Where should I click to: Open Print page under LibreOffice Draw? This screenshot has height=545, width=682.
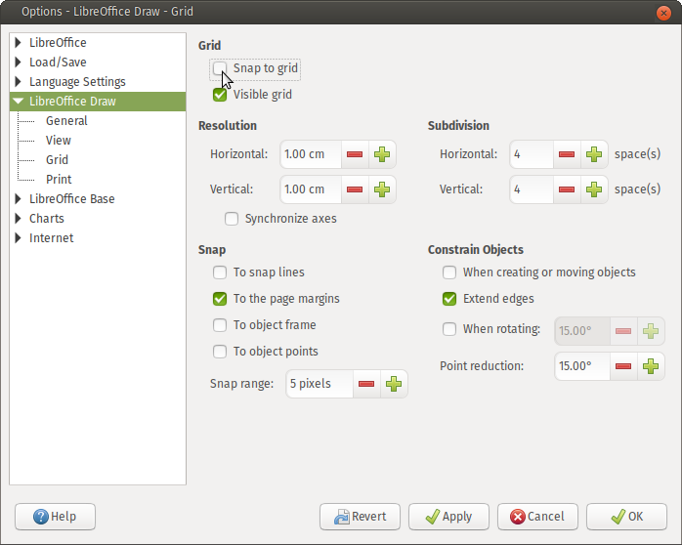59,180
